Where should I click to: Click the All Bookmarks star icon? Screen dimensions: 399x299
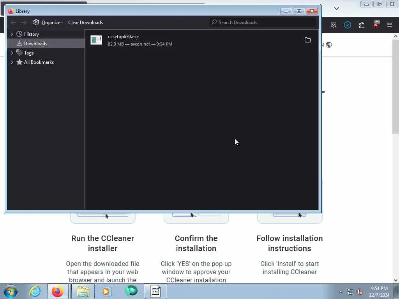pos(19,62)
